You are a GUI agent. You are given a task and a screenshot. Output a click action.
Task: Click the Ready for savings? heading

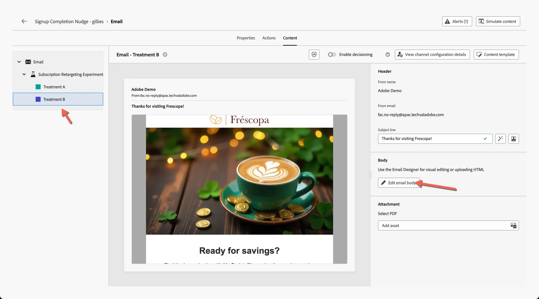(x=239, y=251)
